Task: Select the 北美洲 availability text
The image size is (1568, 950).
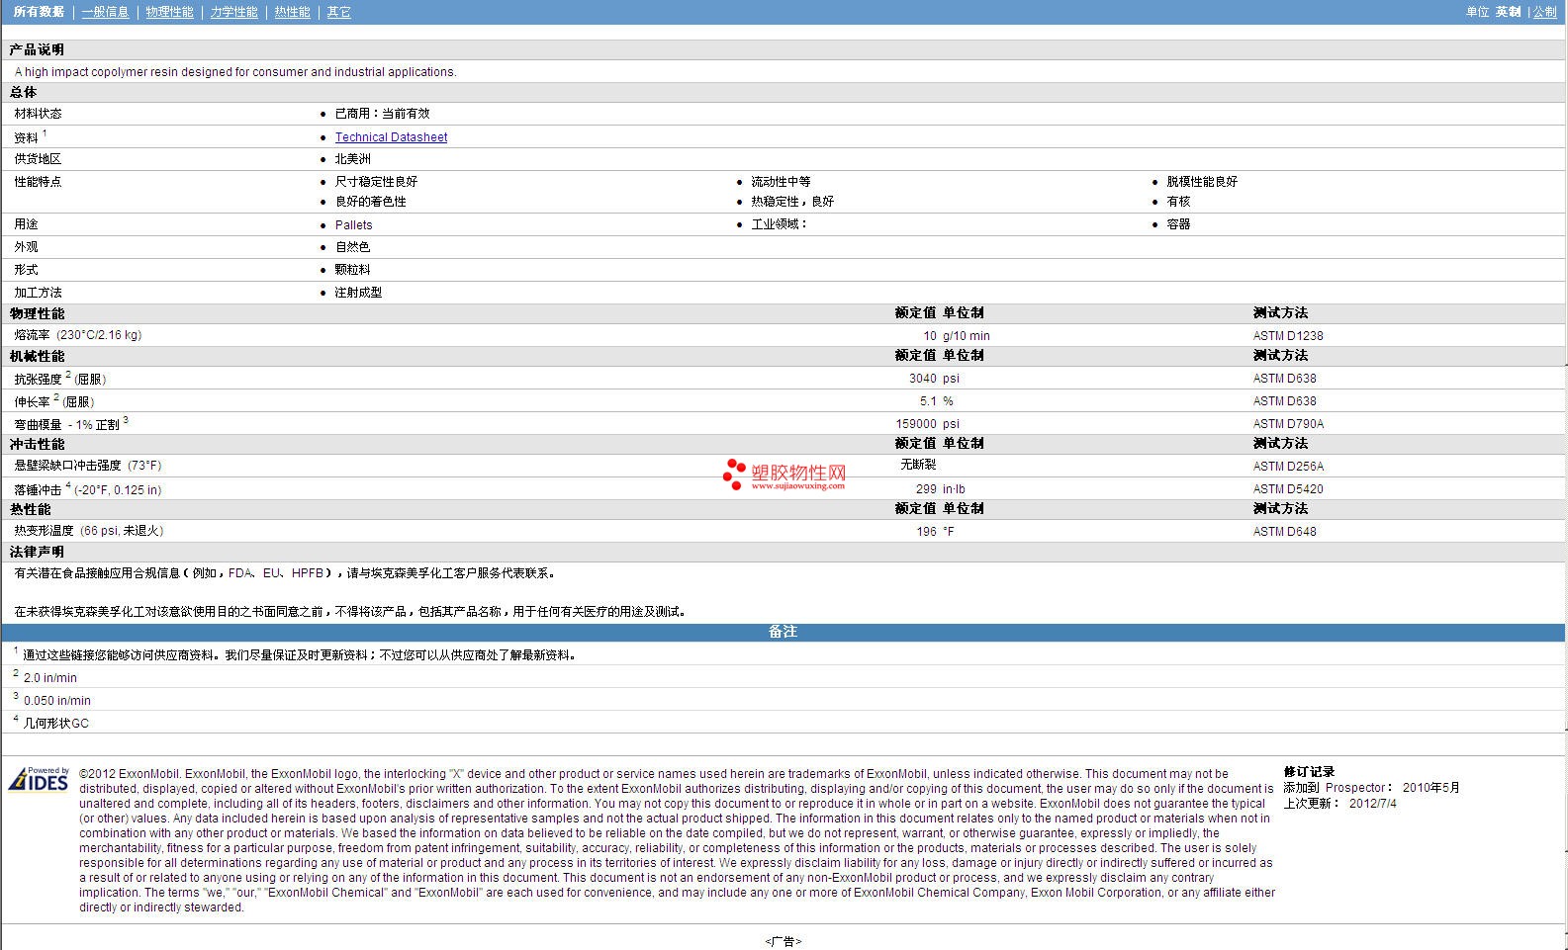Action: [x=352, y=159]
